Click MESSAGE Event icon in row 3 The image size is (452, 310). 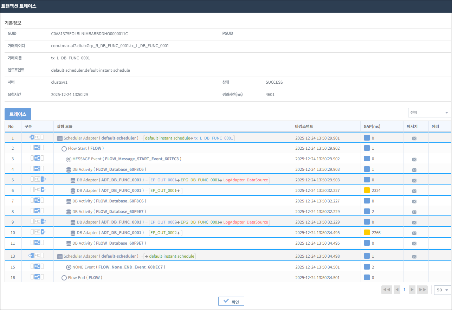(x=69, y=159)
